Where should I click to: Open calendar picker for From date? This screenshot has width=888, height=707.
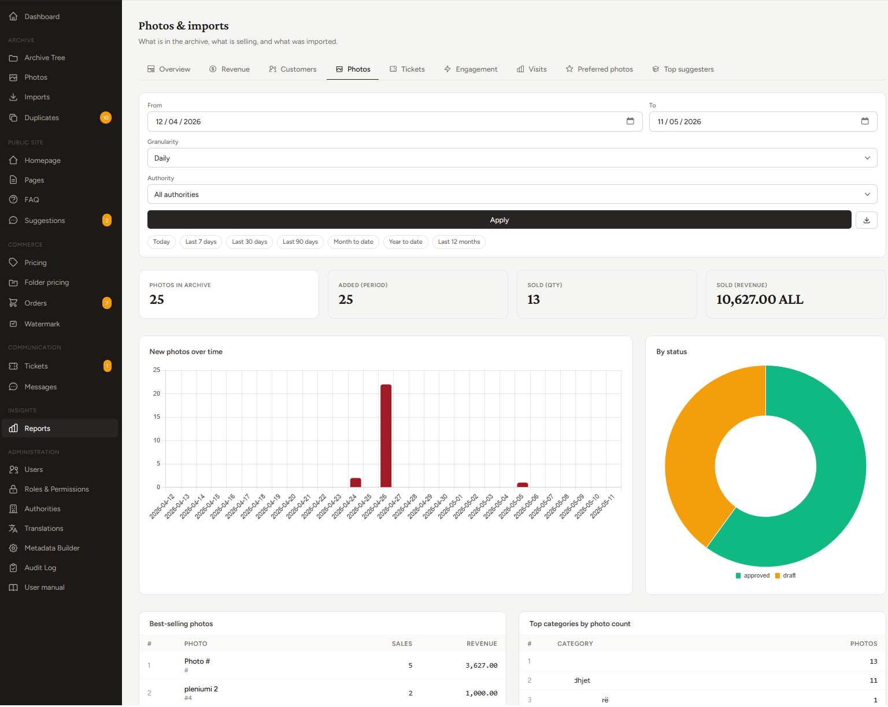pos(630,121)
